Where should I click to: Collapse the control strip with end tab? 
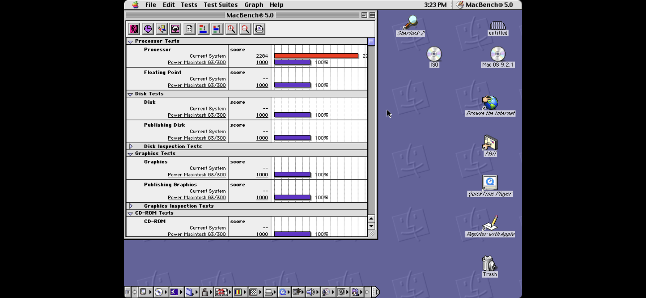pyautogui.click(x=376, y=292)
